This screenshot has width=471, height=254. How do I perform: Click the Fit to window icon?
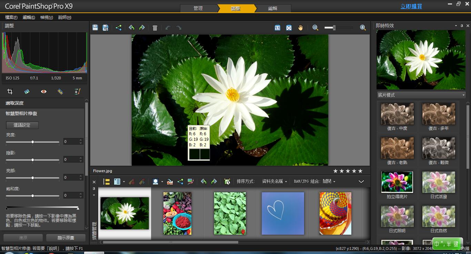coord(289,28)
